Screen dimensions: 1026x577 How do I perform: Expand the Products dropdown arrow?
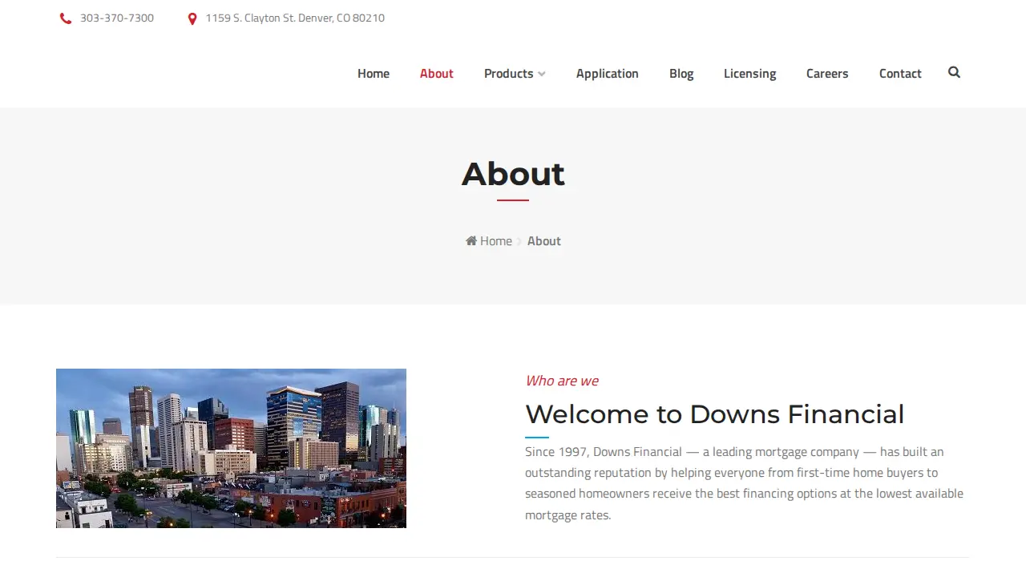pyautogui.click(x=542, y=74)
